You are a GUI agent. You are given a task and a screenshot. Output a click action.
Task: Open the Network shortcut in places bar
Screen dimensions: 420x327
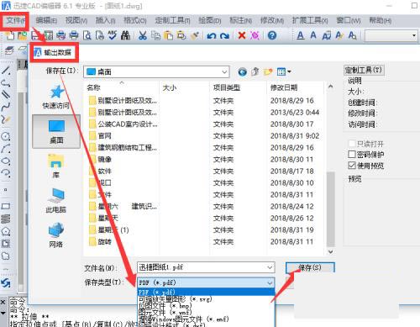pyautogui.click(x=56, y=235)
